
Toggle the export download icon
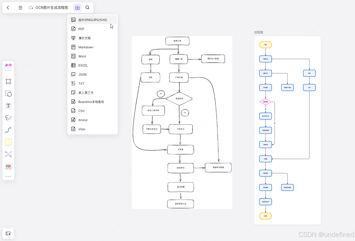click(x=77, y=8)
